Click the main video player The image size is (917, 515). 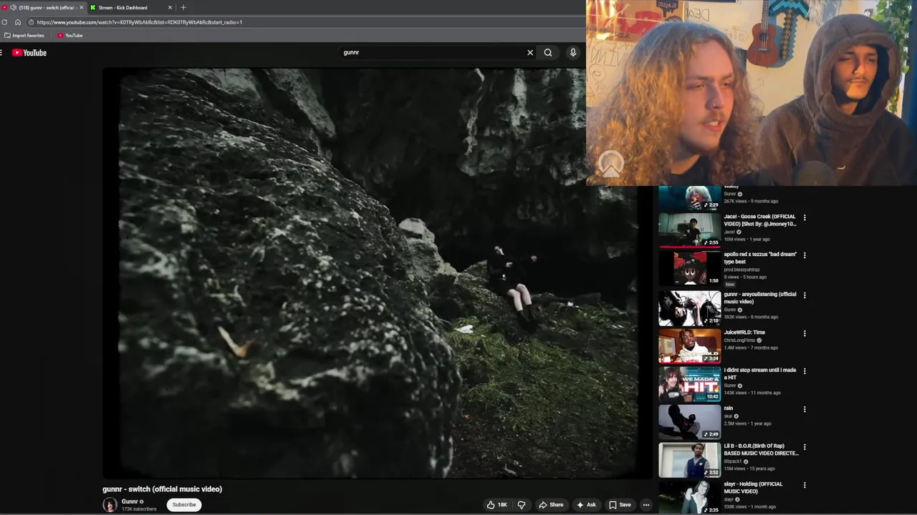pyautogui.click(x=377, y=273)
